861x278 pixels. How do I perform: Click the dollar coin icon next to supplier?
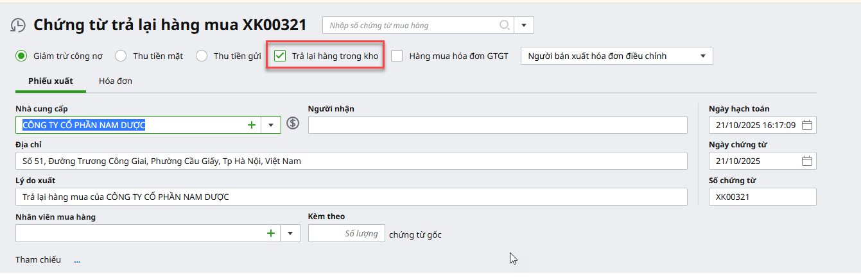[293, 124]
